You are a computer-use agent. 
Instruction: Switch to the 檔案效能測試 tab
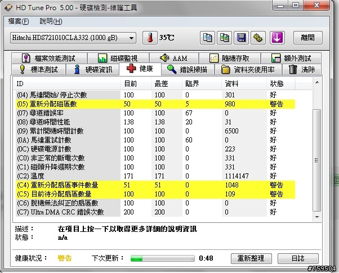[50, 58]
